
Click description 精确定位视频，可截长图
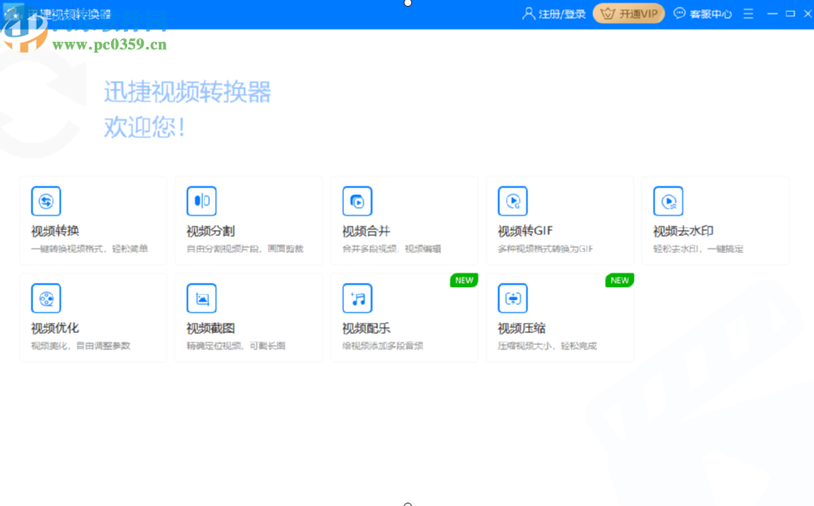[236, 346]
